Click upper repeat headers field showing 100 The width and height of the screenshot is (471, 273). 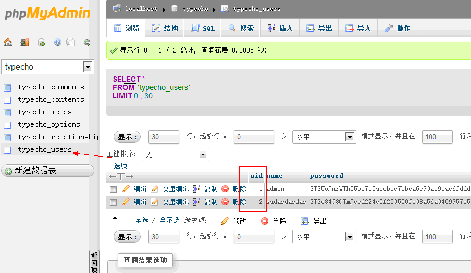click(x=437, y=137)
